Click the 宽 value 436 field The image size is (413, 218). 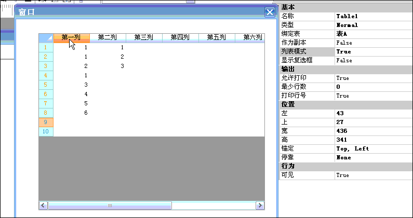(374, 131)
